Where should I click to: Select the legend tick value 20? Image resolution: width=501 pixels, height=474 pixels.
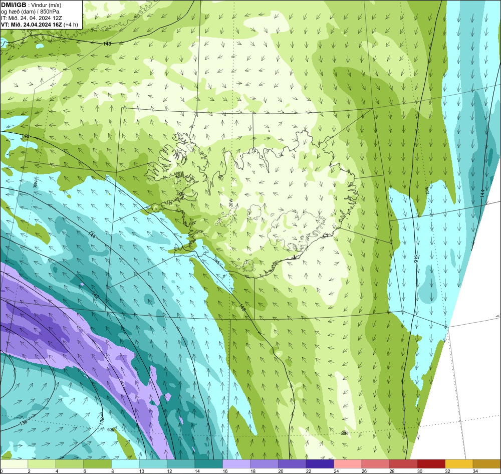click(281, 471)
